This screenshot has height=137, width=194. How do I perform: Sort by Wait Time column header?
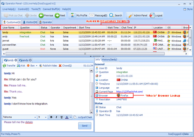pos(113,28)
